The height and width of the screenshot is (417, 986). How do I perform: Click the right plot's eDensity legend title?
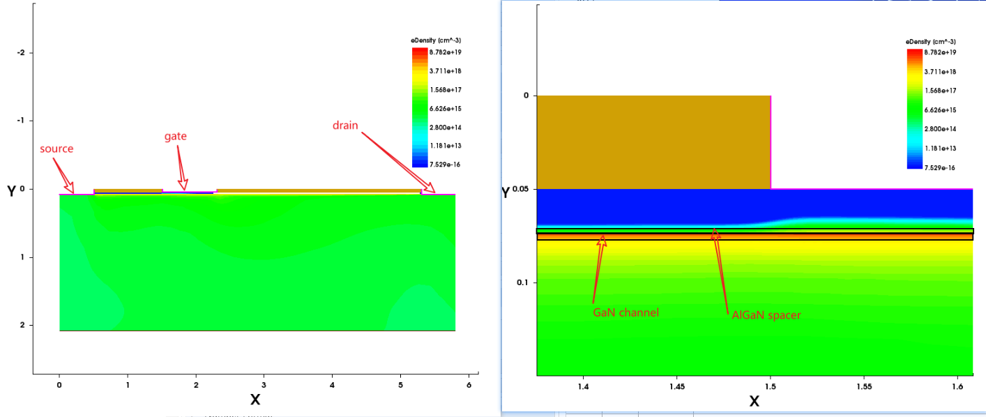tap(931, 42)
